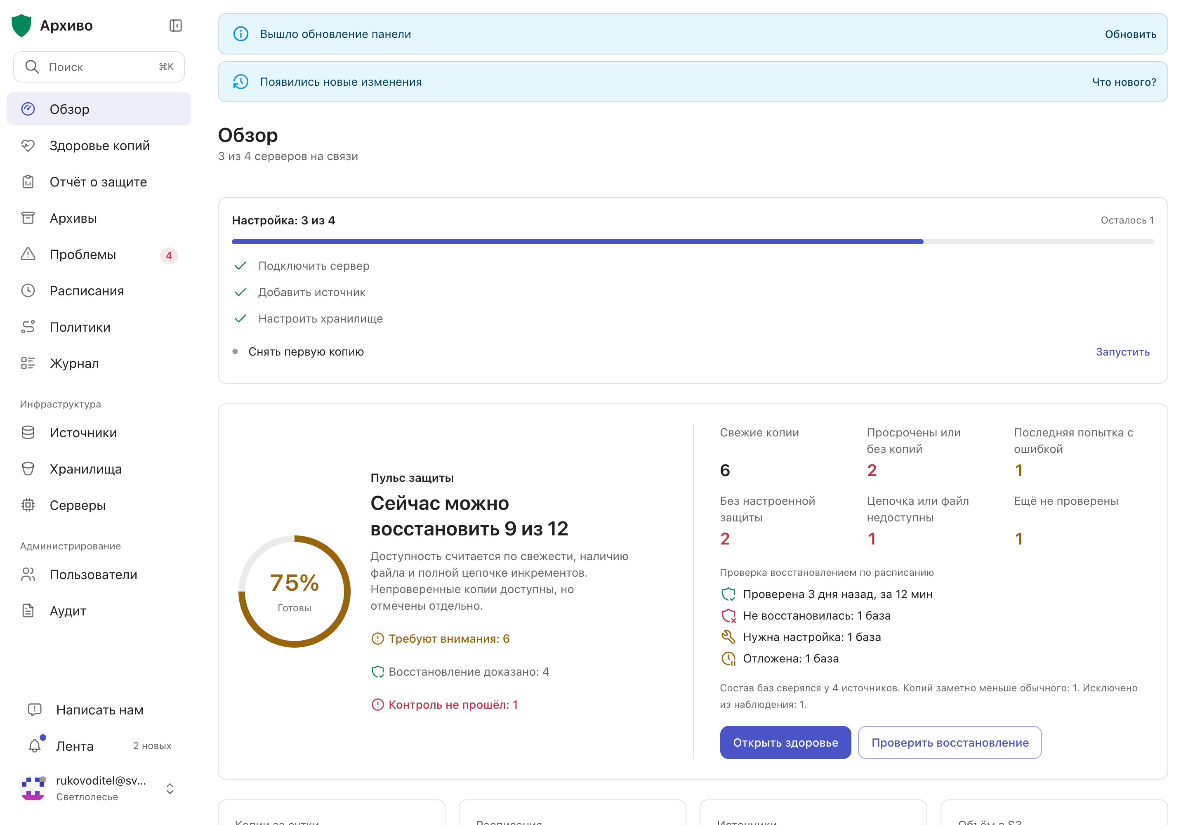
Task: Click the Проблемы badge showing 4
Action: 169,255
